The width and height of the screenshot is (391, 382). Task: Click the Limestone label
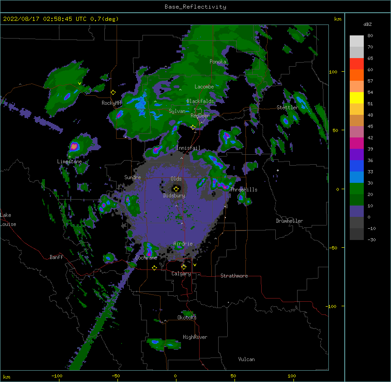(69, 162)
